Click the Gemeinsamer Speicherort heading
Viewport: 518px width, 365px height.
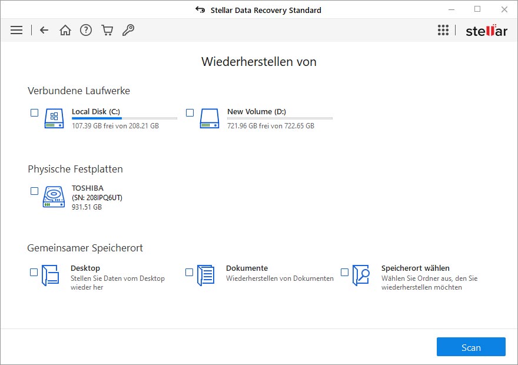coord(85,248)
